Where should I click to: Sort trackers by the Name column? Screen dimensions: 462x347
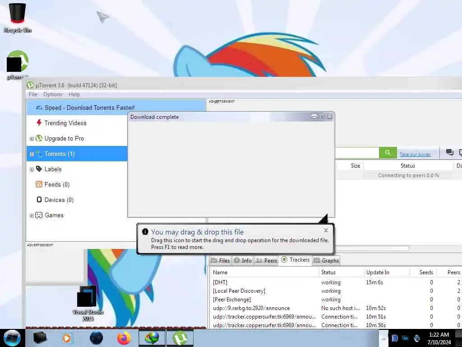pyautogui.click(x=264, y=272)
